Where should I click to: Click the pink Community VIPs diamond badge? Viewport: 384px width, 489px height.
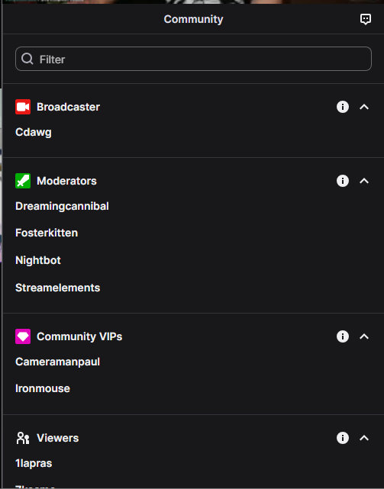(23, 336)
